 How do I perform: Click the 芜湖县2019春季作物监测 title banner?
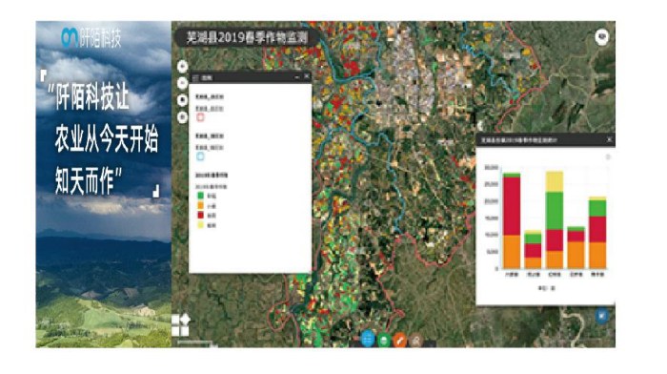(247, 38)
